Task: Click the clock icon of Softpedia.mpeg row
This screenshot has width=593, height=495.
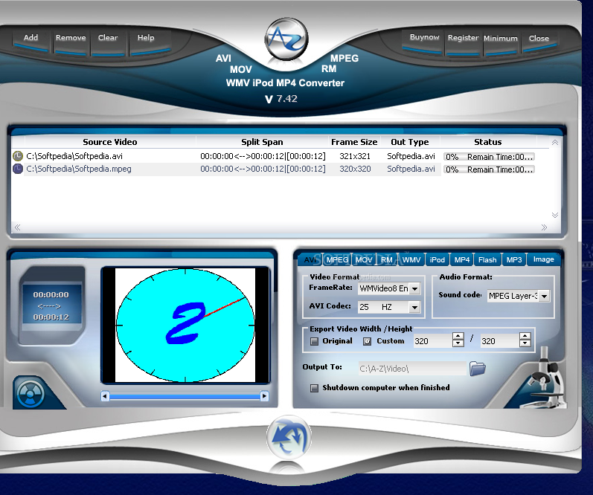Action: 18,169
